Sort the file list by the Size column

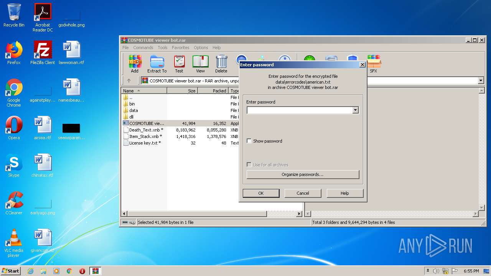point(183,91)
